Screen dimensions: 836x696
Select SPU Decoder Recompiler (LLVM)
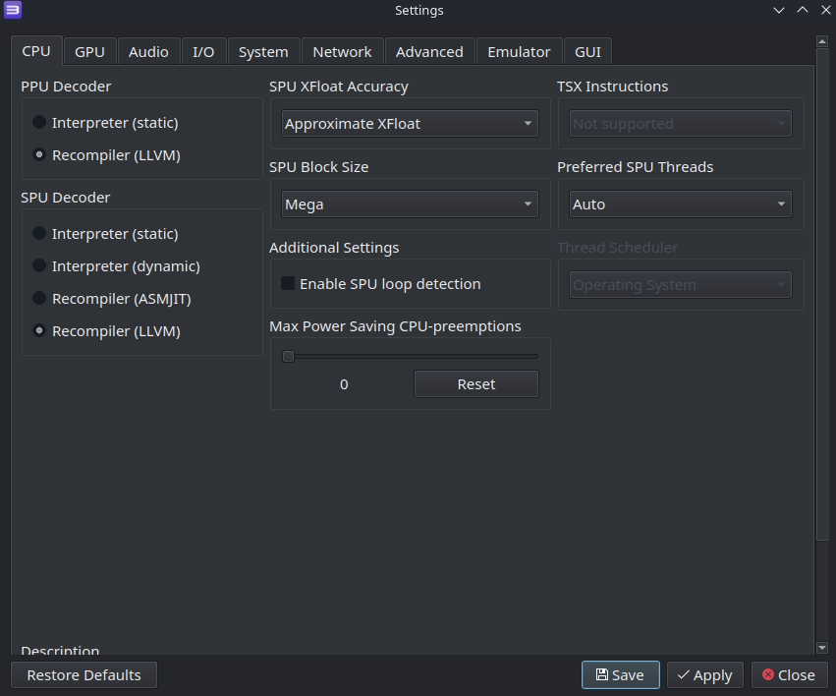[107, 331]
